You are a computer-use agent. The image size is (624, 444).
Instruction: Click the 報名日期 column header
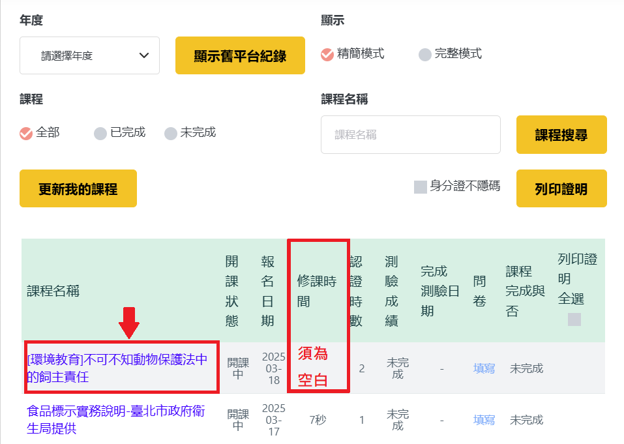(267, 291)
